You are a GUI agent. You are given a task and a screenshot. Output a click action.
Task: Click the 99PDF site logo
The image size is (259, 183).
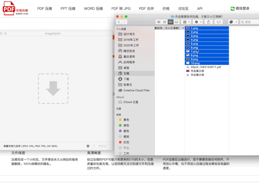15,8
